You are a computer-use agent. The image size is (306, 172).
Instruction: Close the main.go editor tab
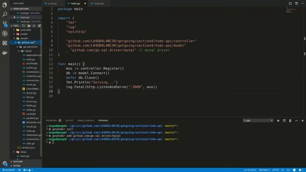point(85,3)
